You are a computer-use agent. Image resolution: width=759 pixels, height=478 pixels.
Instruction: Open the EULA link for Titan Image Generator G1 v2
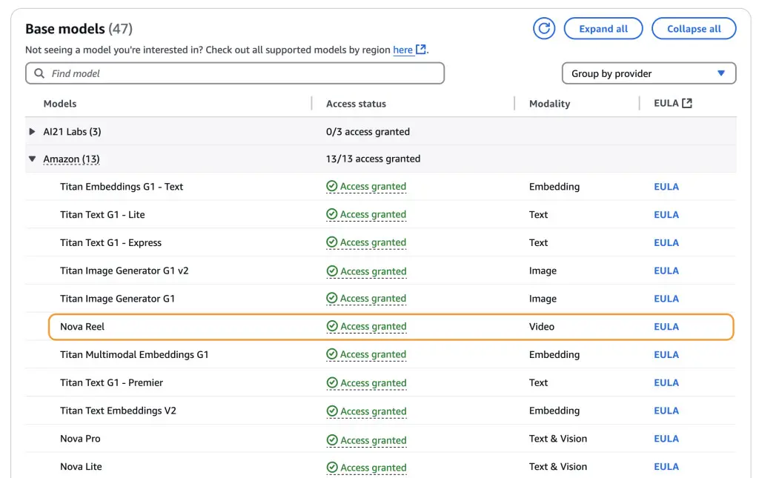point(666,271)
